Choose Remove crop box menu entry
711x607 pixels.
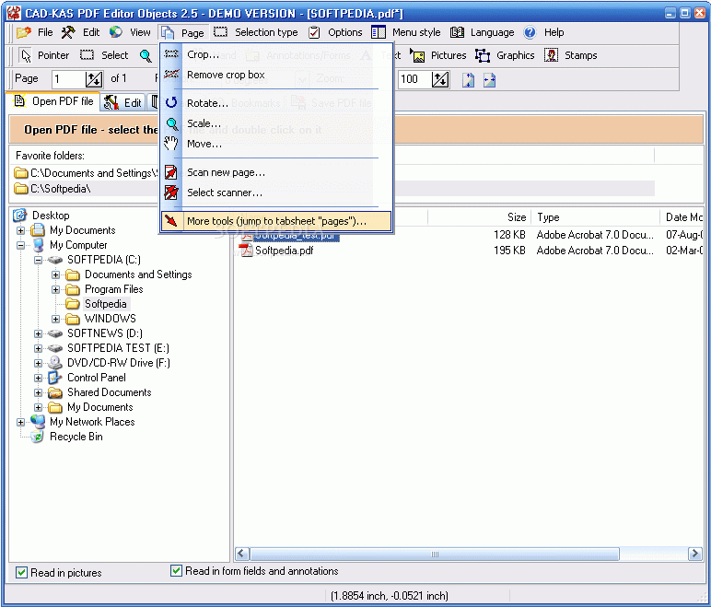276,75
